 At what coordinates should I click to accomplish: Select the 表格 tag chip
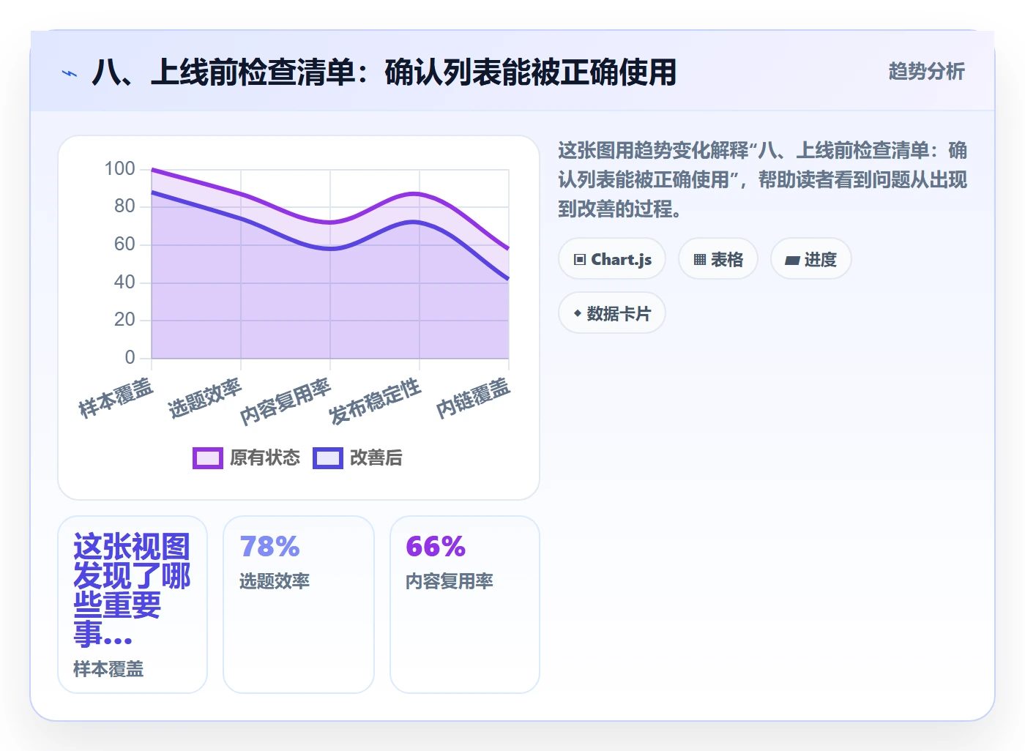[x=718, y=259]
